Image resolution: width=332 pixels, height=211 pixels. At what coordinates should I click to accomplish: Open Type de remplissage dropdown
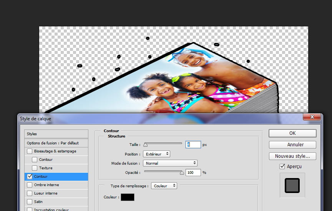tap(164, 186)
